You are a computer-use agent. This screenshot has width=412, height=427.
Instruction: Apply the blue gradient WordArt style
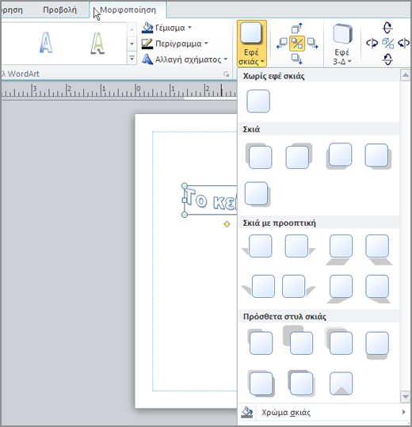tap(46, 43)
